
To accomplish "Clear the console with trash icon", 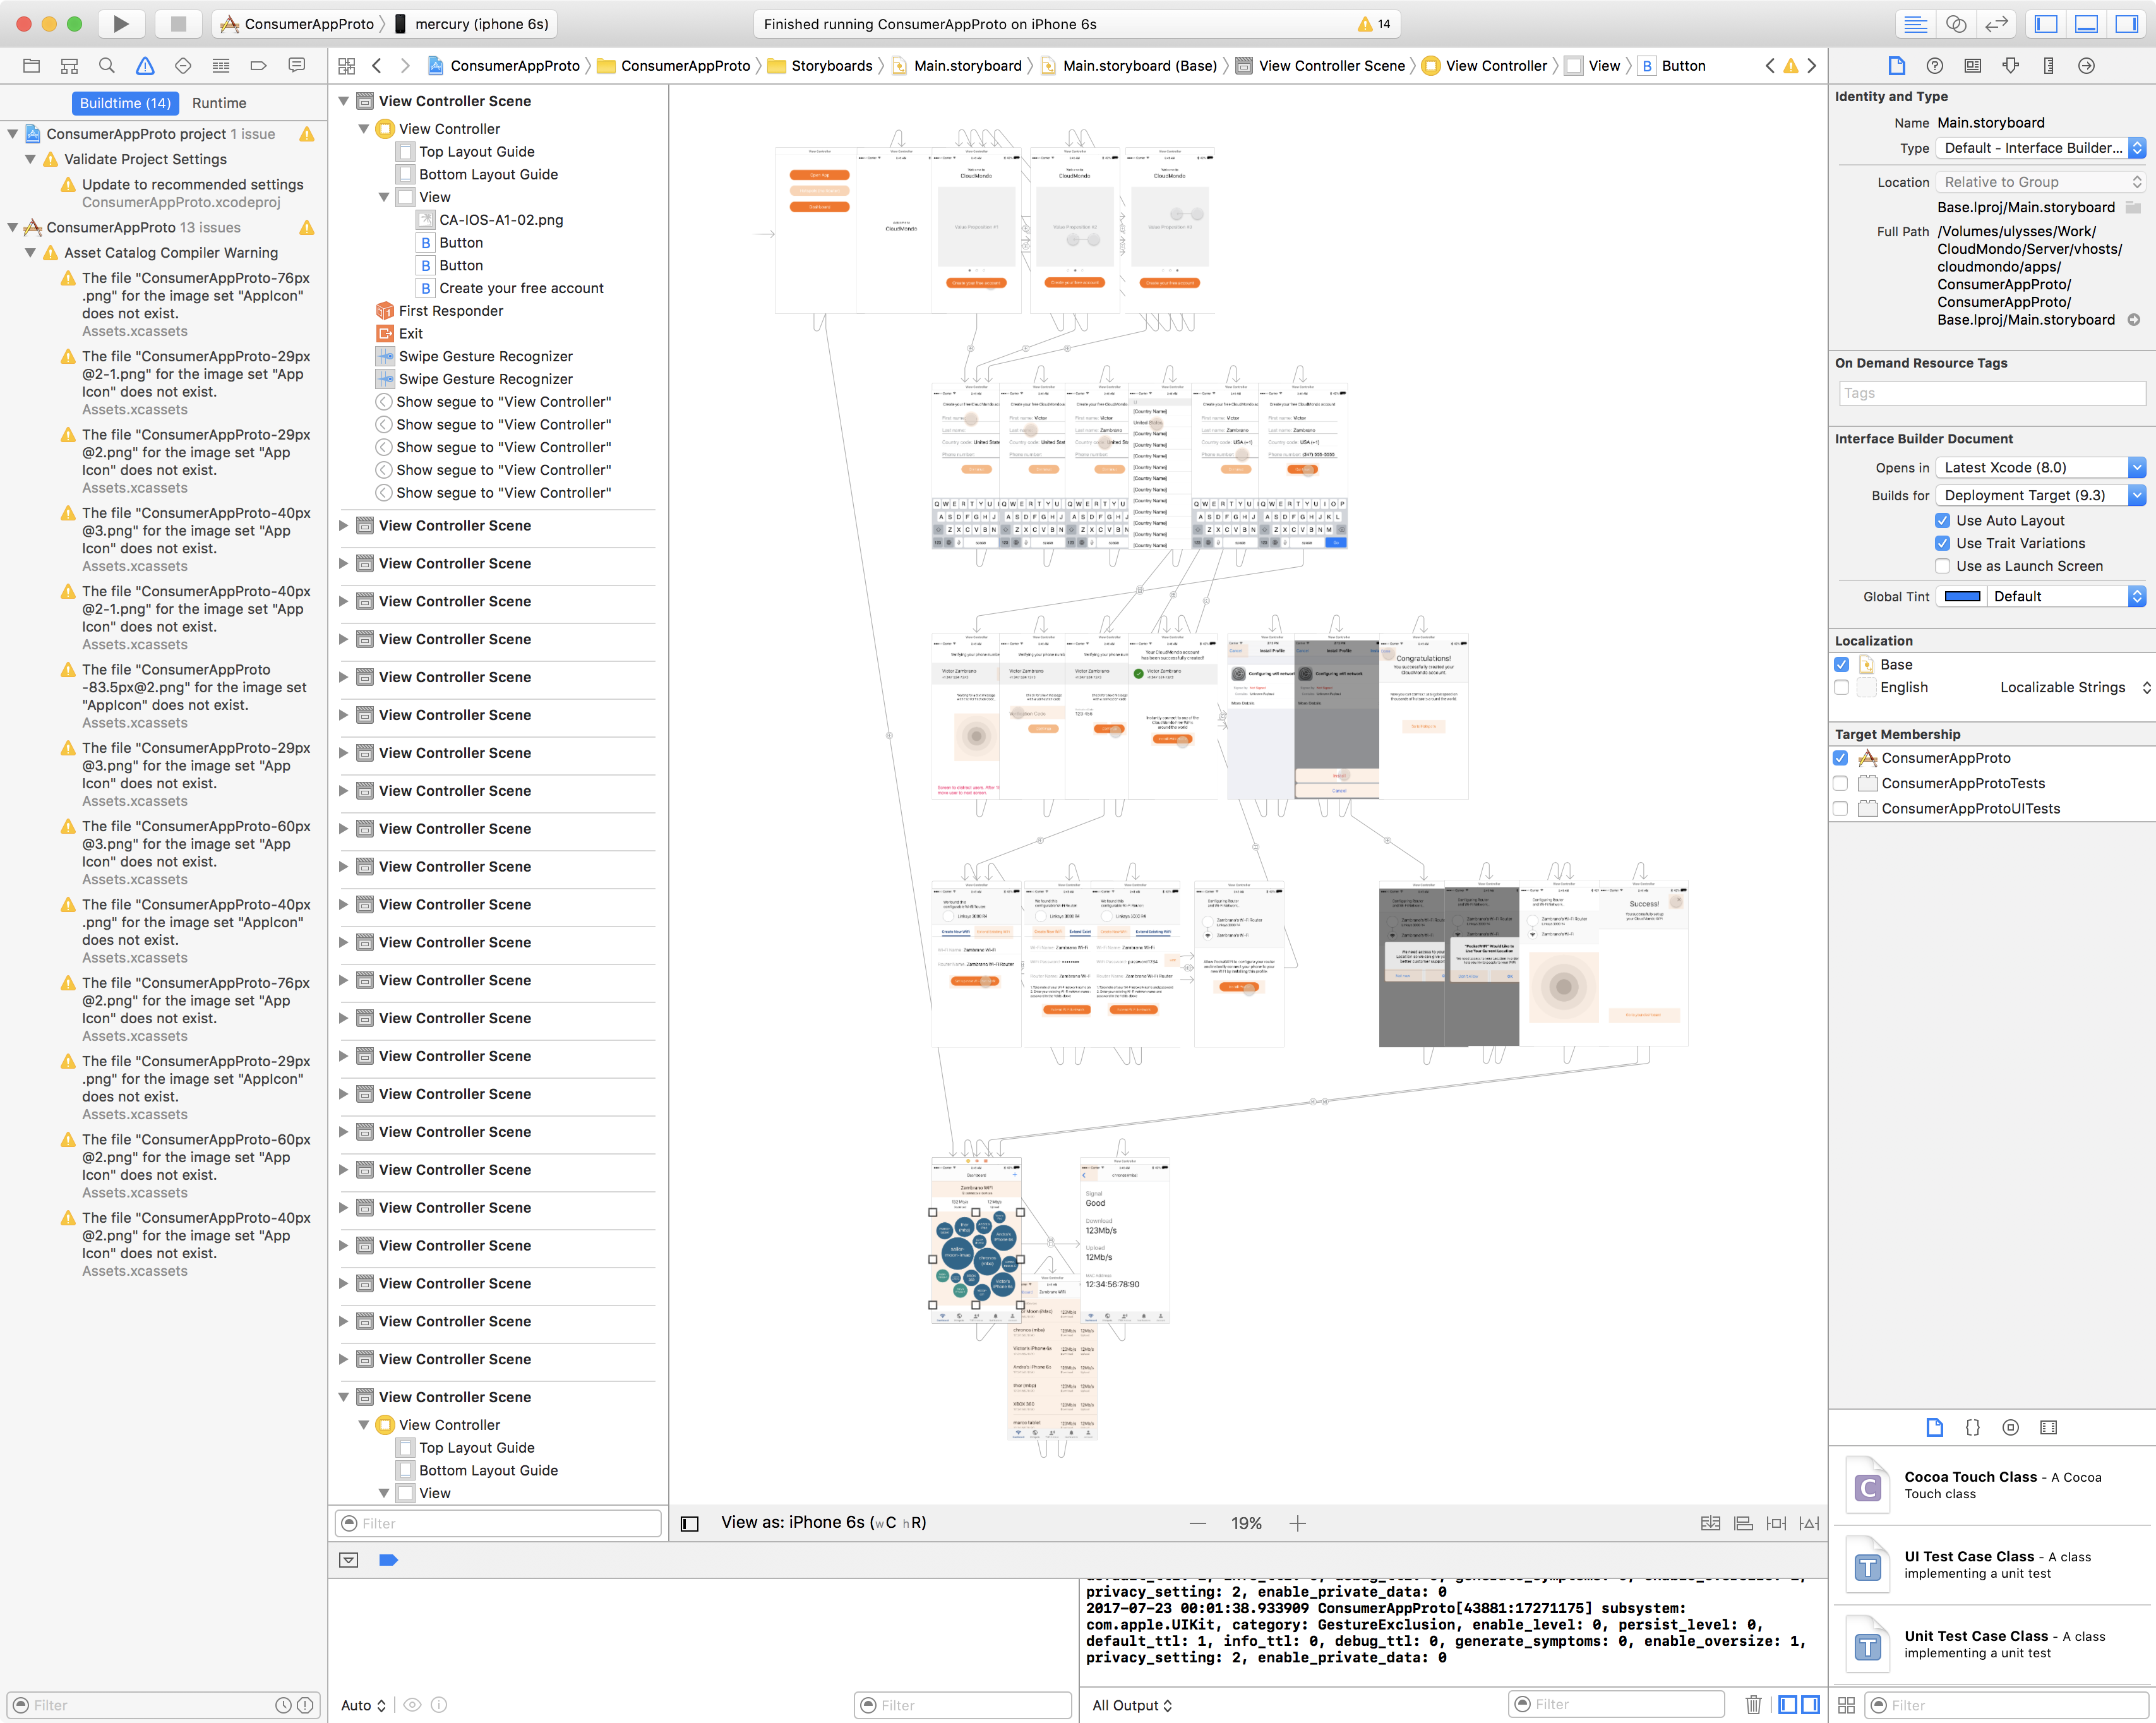I will click(x=1753, y=1705).
